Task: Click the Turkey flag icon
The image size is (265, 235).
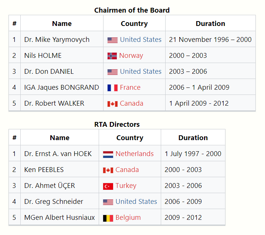Action: (108, 186)
